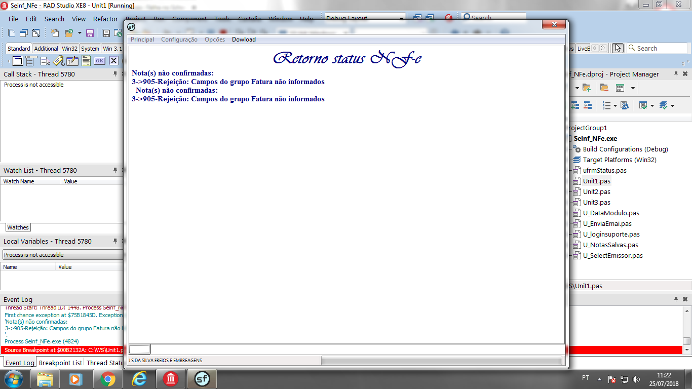
Task: Open the grid view dropdown arrow in Project Manager
Action: [x=633, y=88]
